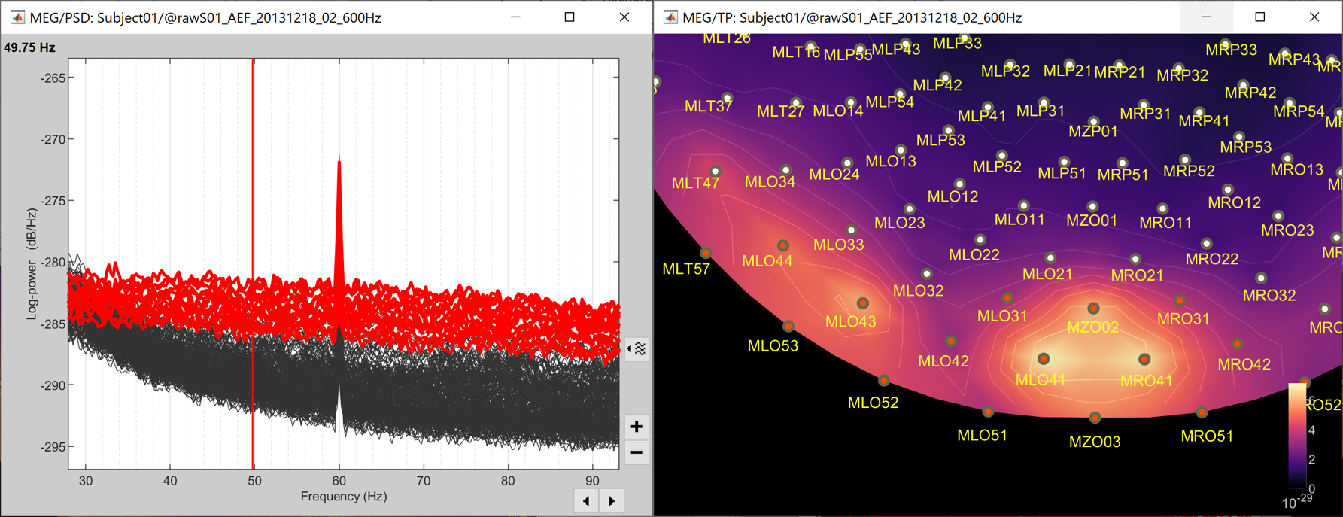Select the MLO43 sensor dot

(x=863, y=303)
